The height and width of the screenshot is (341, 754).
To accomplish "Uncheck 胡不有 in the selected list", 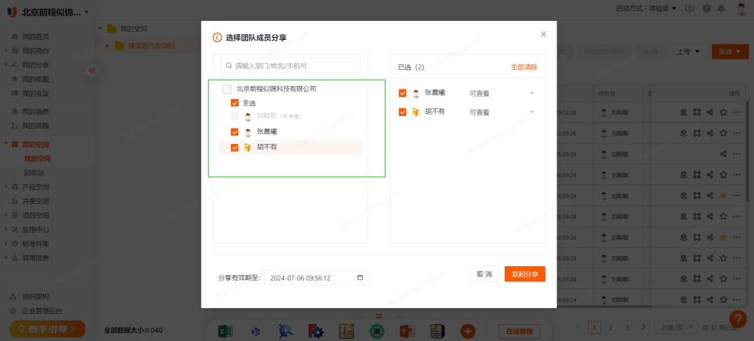I will [403, 112].
